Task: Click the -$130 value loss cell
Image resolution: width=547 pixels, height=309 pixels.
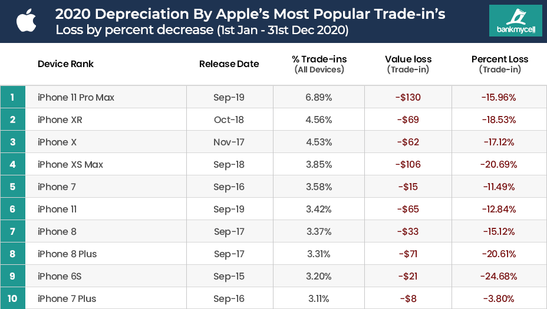Action: click(408, 97)
